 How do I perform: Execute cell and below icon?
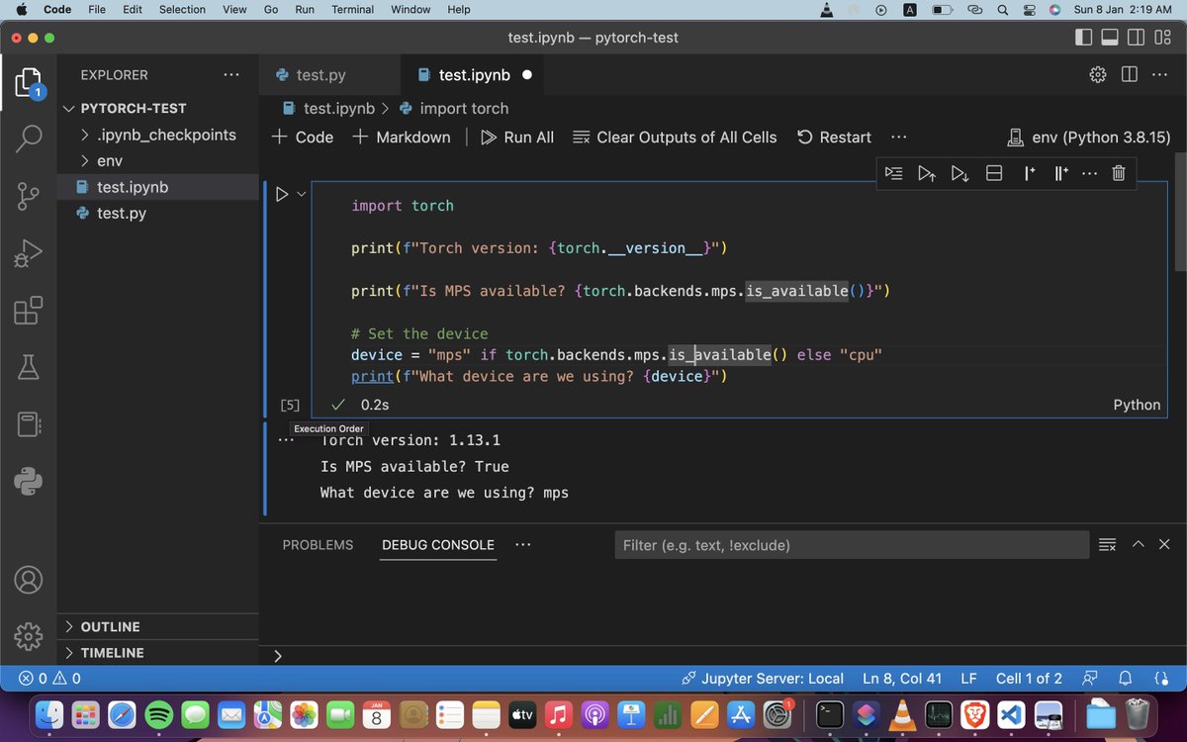click(959, 173)
